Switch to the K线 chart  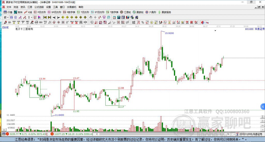[28, 12]
